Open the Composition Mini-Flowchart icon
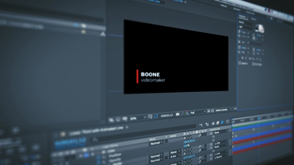The width and height of the screenshot is (294, 165). [201, 125]
